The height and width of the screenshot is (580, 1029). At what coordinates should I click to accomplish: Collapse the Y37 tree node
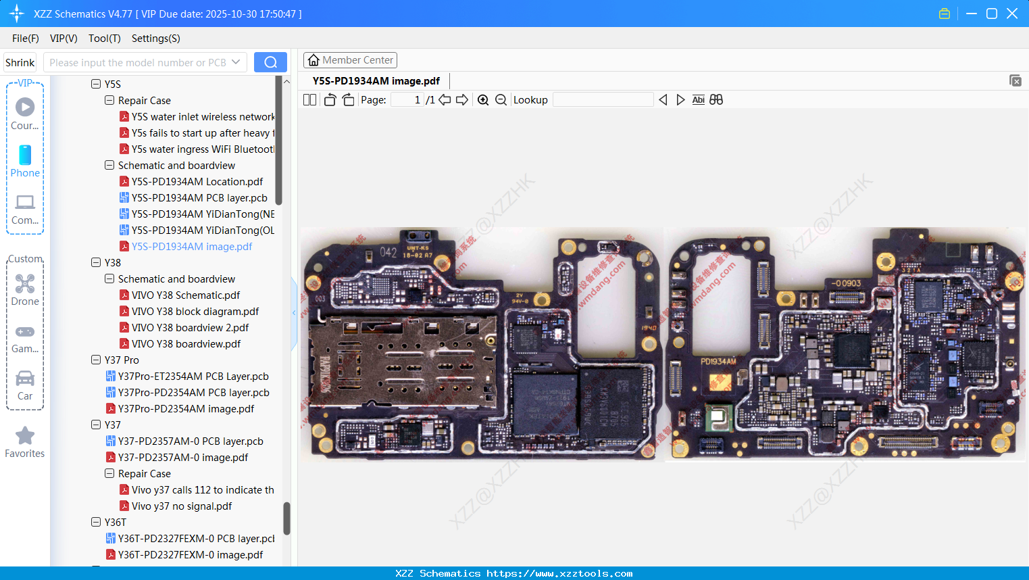[96, 425]
